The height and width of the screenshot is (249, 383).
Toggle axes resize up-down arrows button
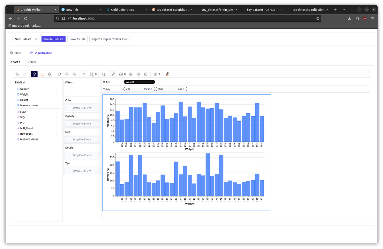(84, 74)
